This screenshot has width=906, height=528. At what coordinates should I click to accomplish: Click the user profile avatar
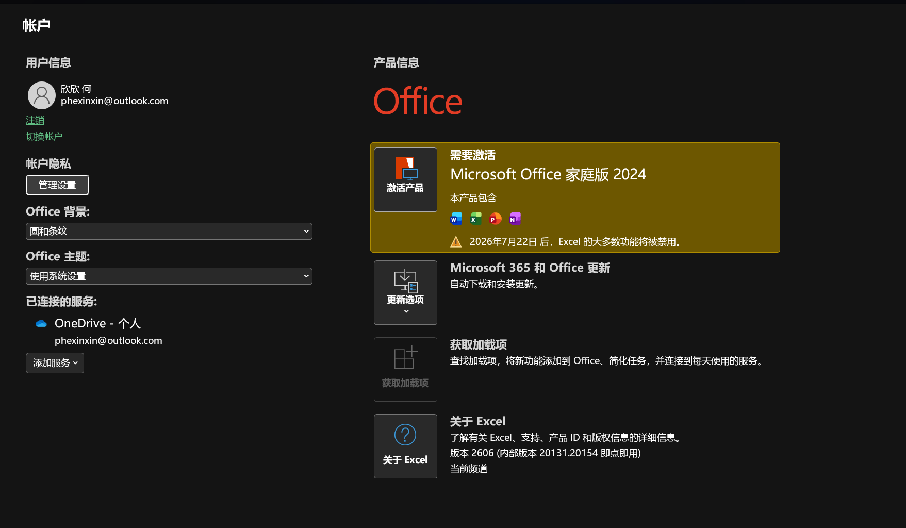click(41, 95)
